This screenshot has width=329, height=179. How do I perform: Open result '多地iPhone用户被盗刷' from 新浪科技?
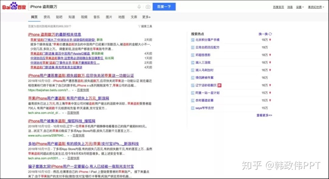point(84,144)
